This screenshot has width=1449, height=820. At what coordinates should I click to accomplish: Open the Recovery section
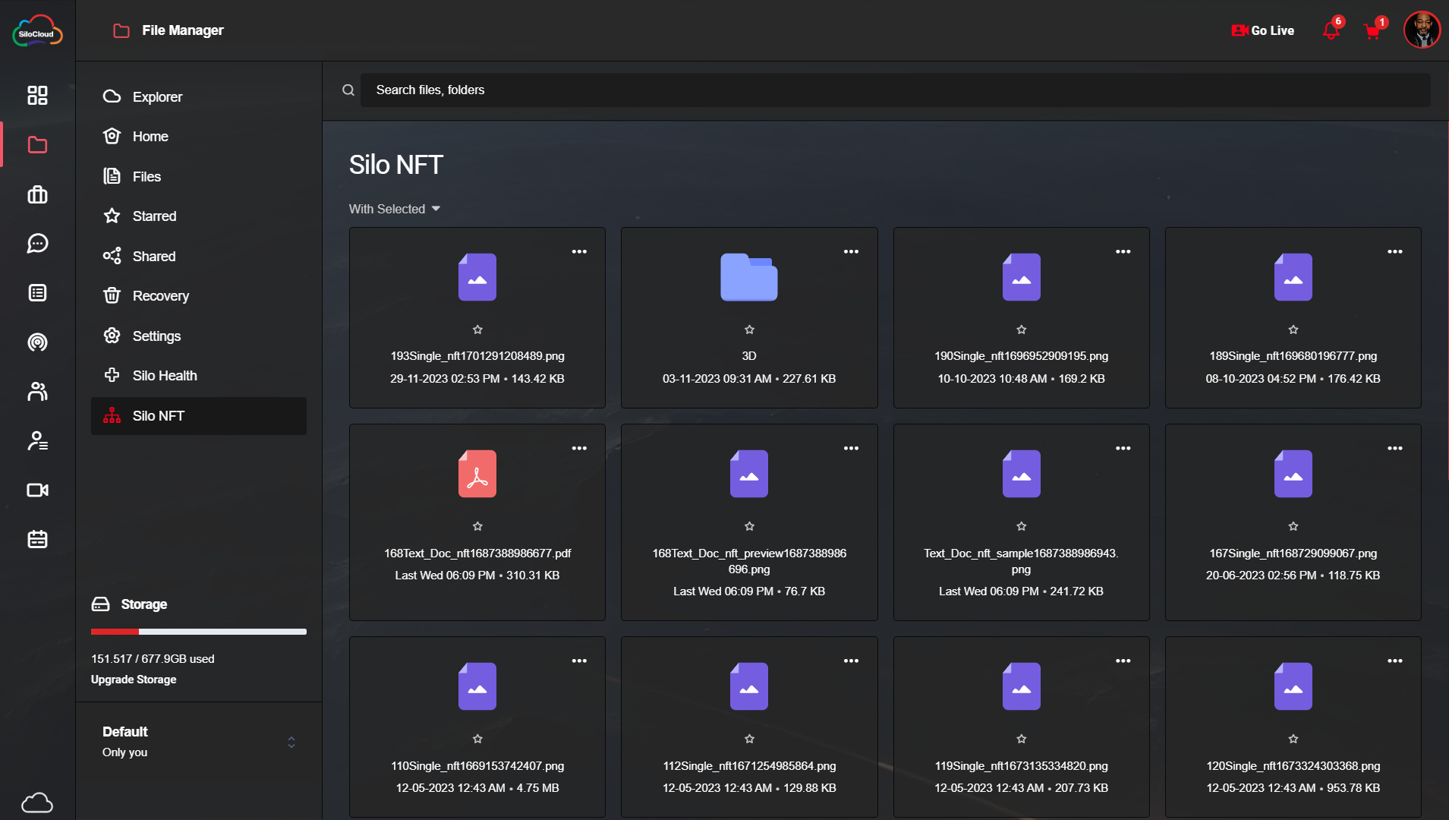click(161, 295)
